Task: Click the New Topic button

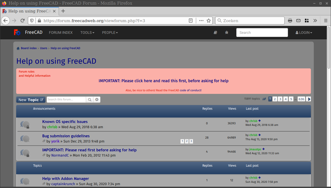Action: [31, 100]
